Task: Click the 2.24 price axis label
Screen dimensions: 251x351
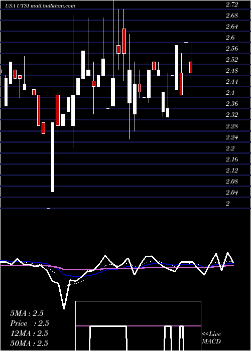Action: tap(232, 137)
